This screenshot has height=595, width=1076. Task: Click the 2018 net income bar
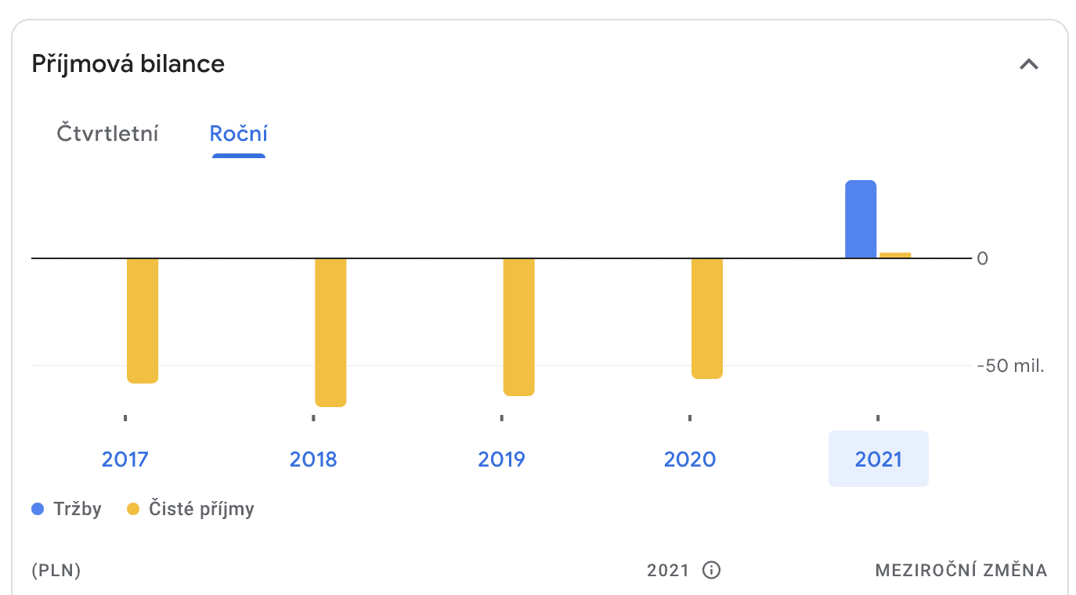[x=330, y=331]
